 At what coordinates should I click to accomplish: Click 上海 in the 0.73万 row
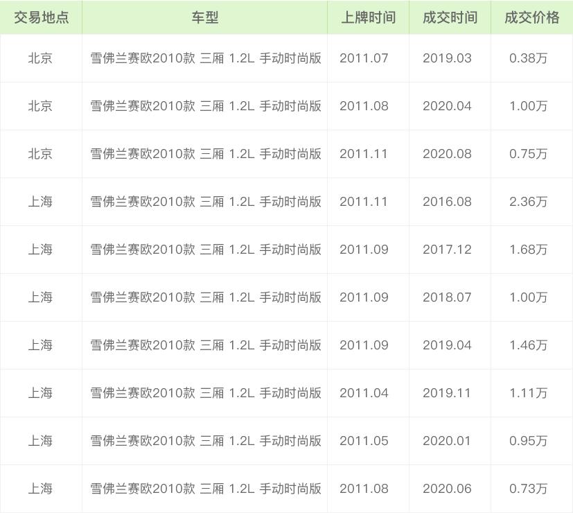(x=40, y=489)
